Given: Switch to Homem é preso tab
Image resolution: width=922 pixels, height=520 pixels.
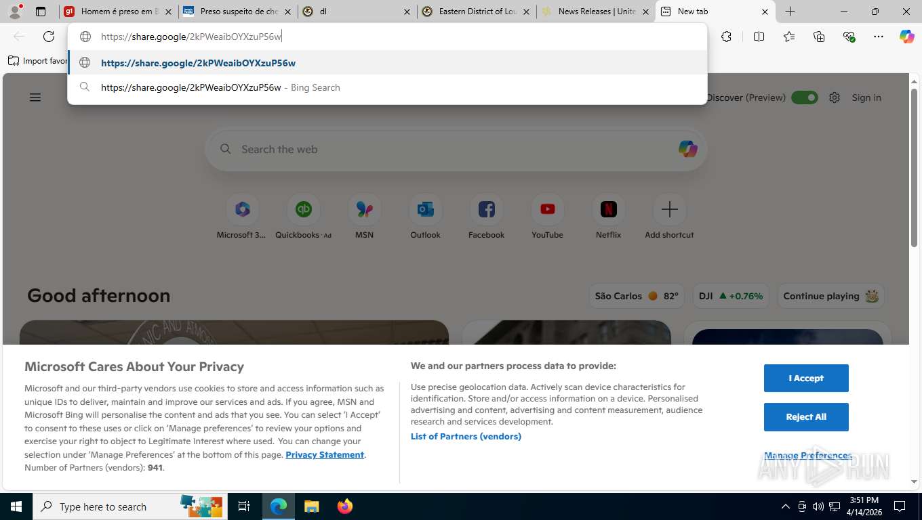Looking at the screenshot, I should pyautogui.click(x=119, y=12).
